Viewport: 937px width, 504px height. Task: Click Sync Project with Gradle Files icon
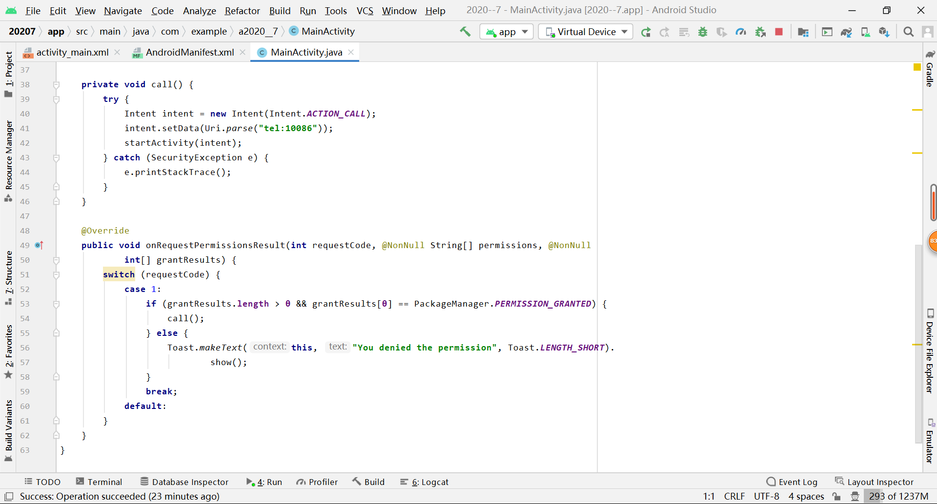tap(846, 32)
